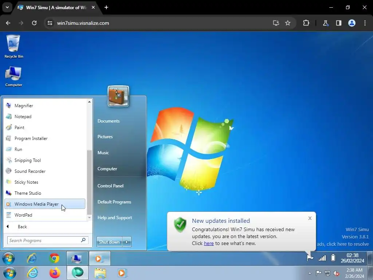Click the programs list scroll down arrow

click(x=89, y=217)
